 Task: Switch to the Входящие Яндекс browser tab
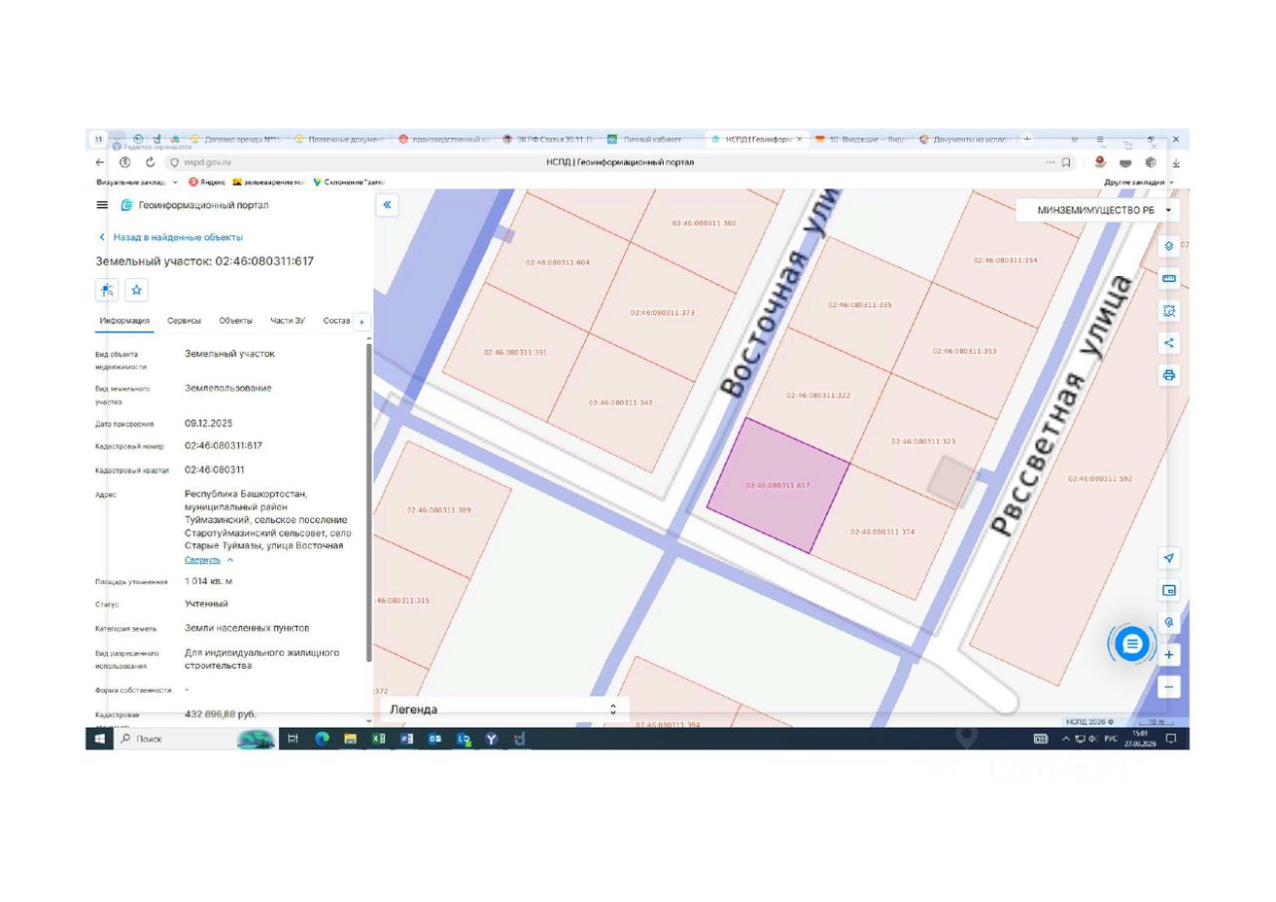859,140
